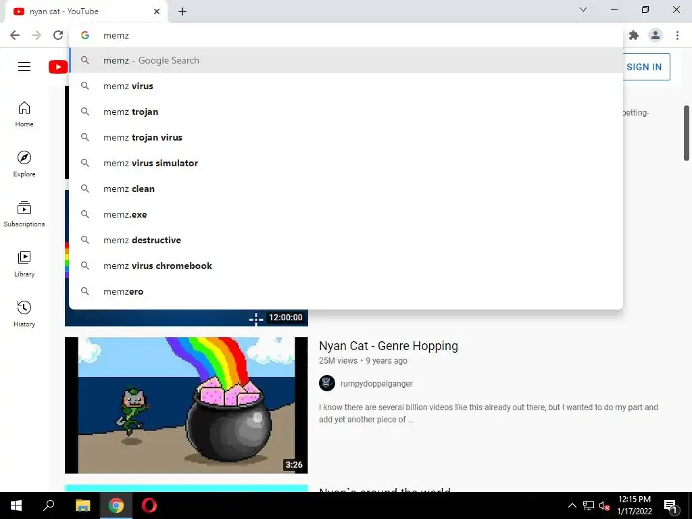Click the YouTube logo
This screenshot has height=519, width=692.
coord(58,67)
